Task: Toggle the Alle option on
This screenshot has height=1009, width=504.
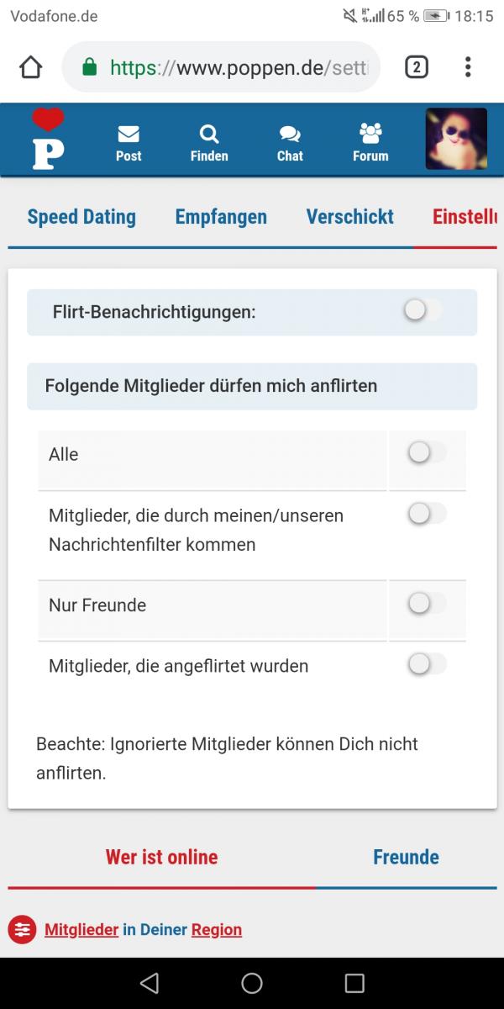Action: 426,453
